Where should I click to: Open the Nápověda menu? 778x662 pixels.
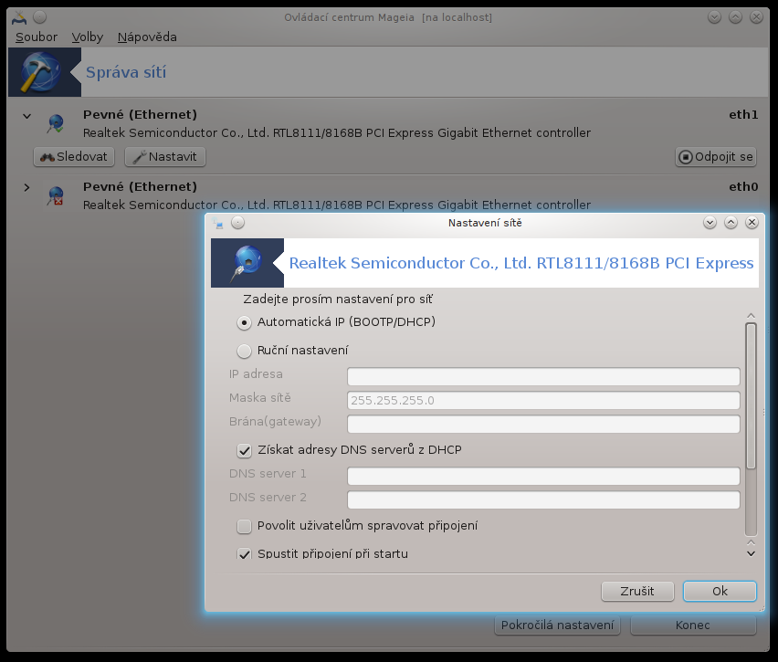coord(147,37)
